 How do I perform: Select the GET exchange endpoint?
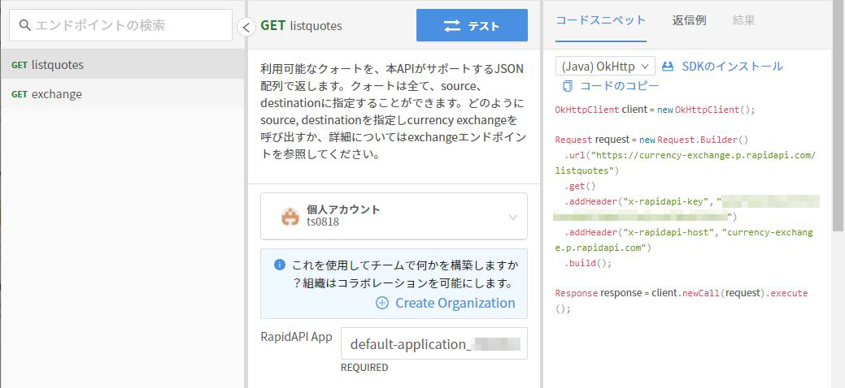pyautogui.click(x=56, y=94)
